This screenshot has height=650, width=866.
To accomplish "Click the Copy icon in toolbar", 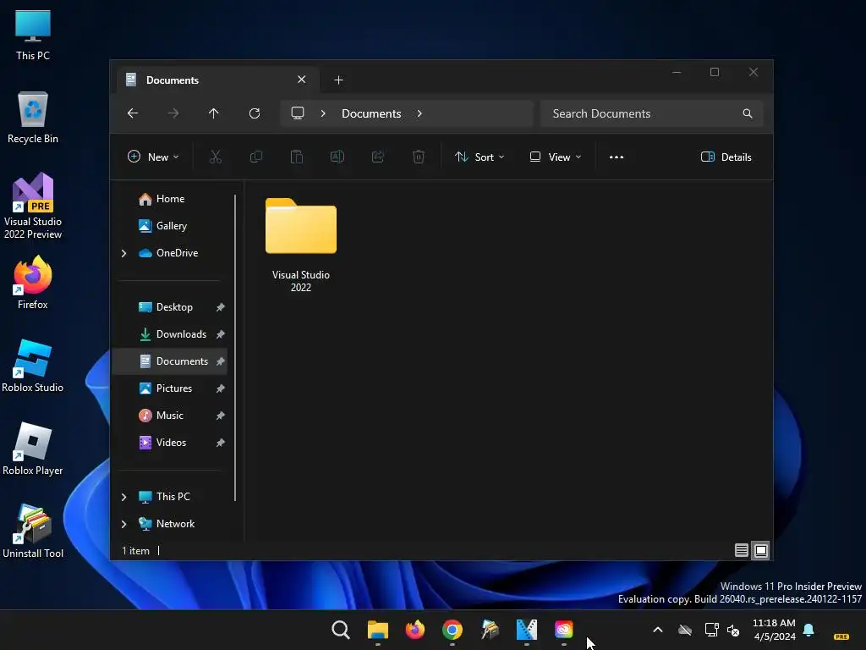I will (x=256, y=157).
